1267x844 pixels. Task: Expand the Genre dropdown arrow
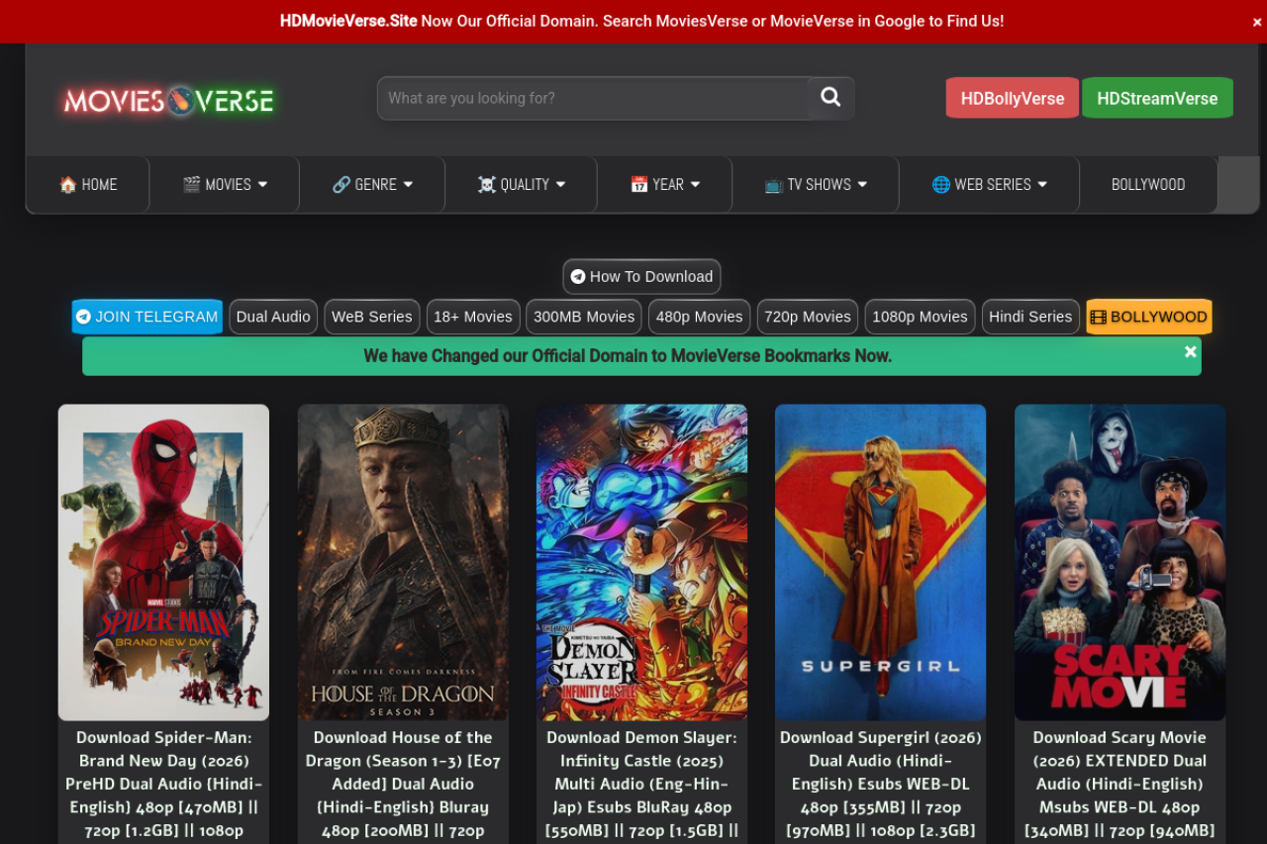click(x=408, y=184)
